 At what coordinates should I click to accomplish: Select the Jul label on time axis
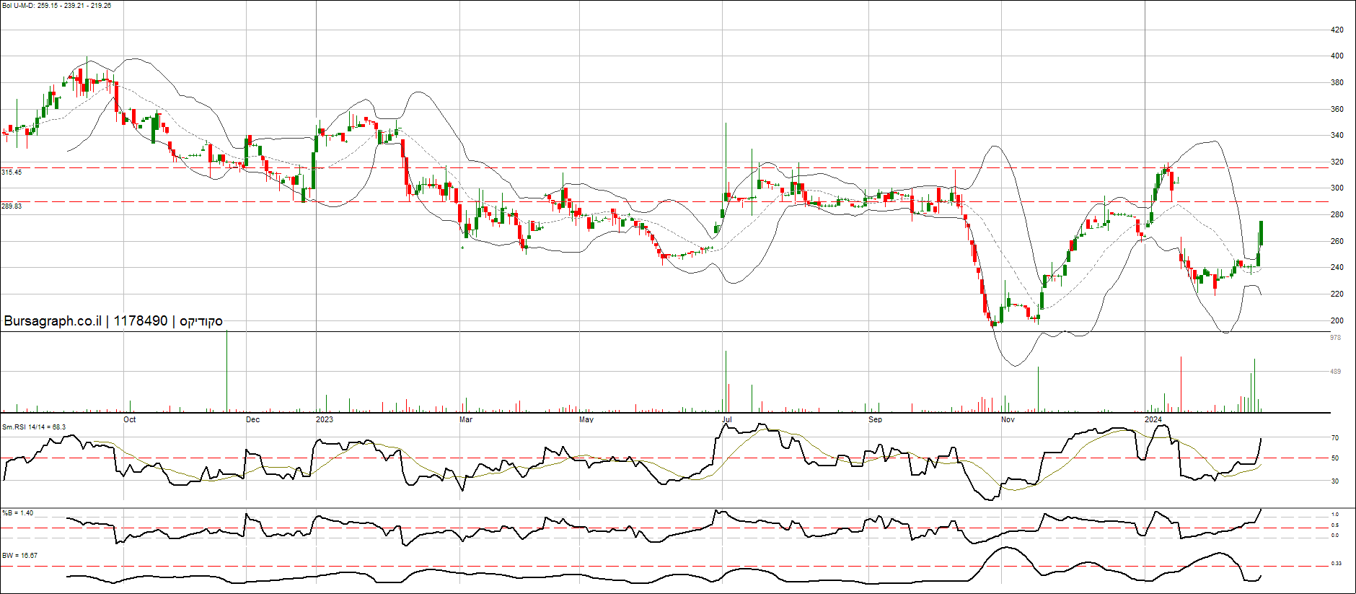[x=727, y=419]
